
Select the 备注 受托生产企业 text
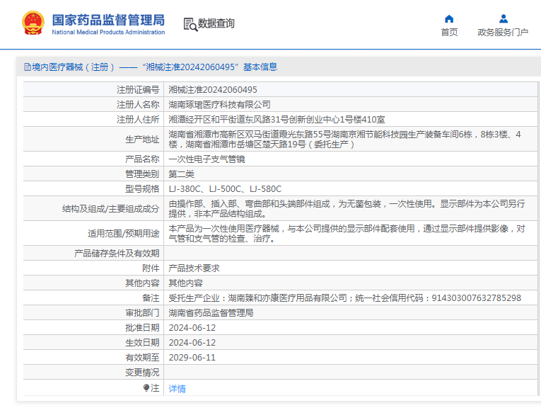344,298
